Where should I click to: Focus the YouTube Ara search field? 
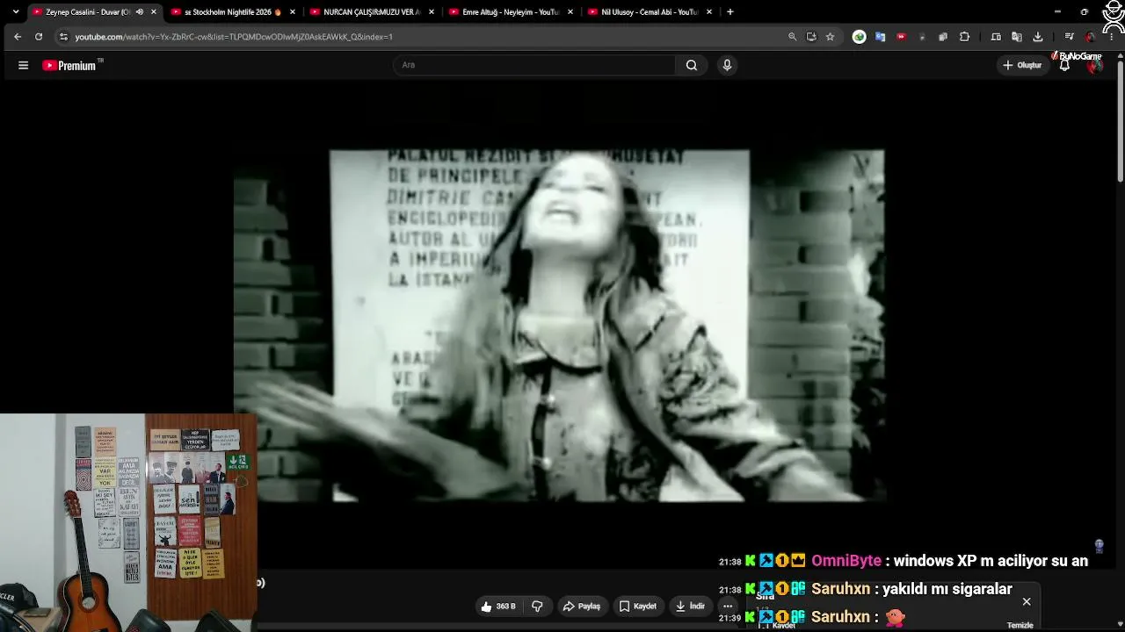[534, 65]
